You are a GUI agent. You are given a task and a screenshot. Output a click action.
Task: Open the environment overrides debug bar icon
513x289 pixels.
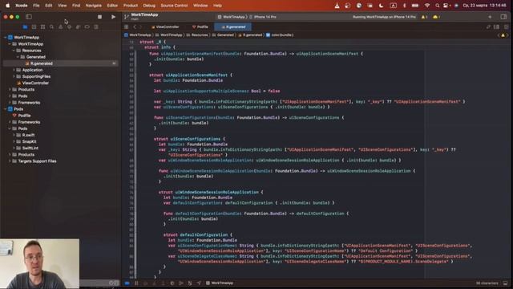click(190, 283)
